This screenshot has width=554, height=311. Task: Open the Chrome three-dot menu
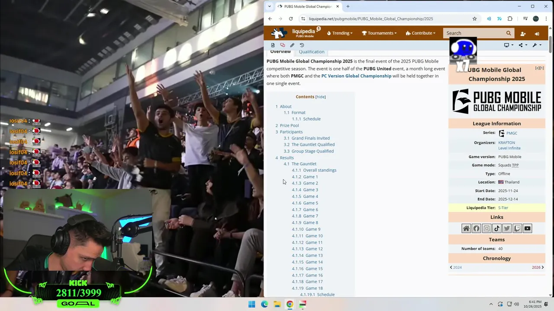point(546,19)
